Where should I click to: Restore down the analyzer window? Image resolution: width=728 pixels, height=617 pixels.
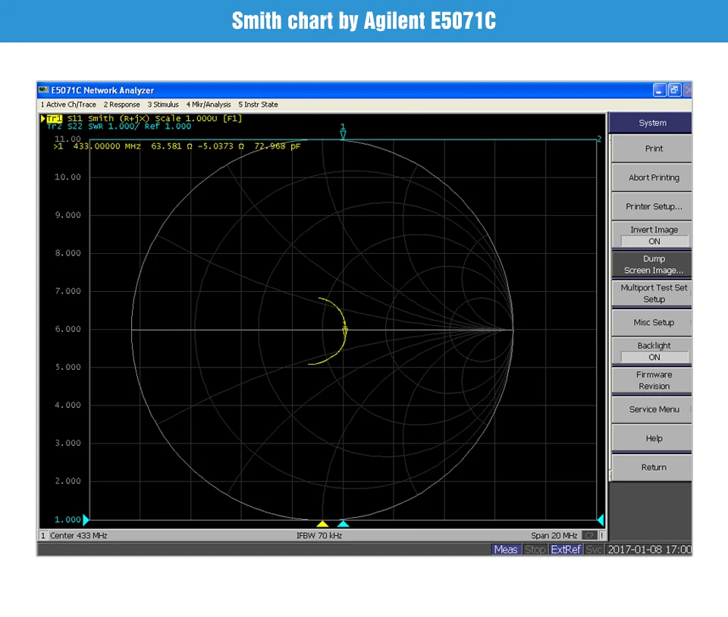(x=674, y=90)
